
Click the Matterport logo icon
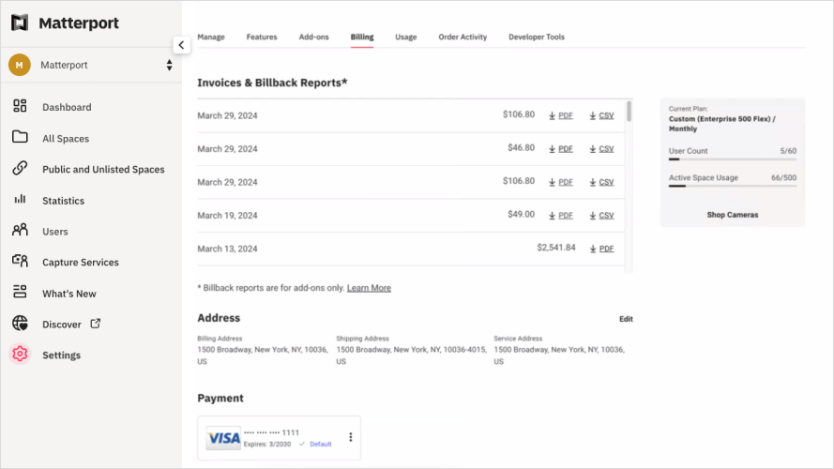click(20, 23)
